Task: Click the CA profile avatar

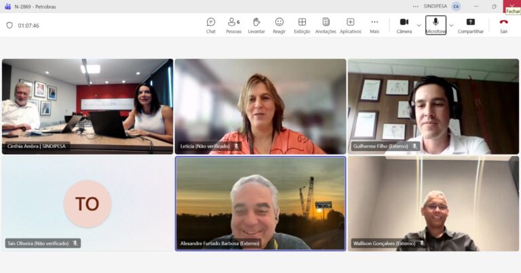Action: [x=456, y=6]
